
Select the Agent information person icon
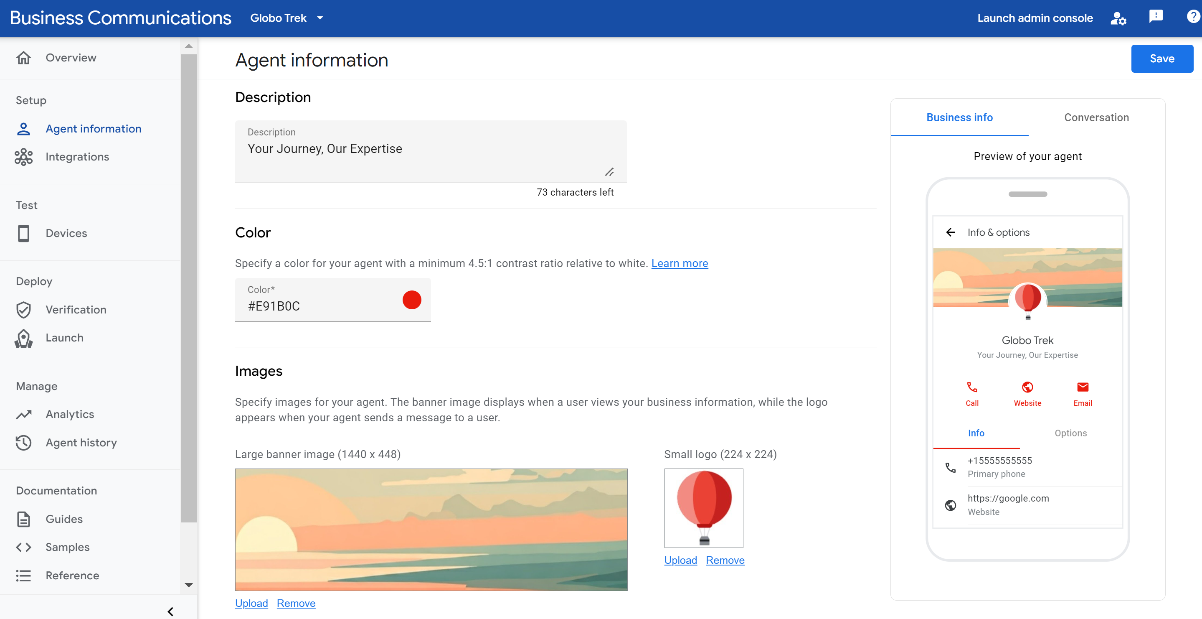coord(24,128)
